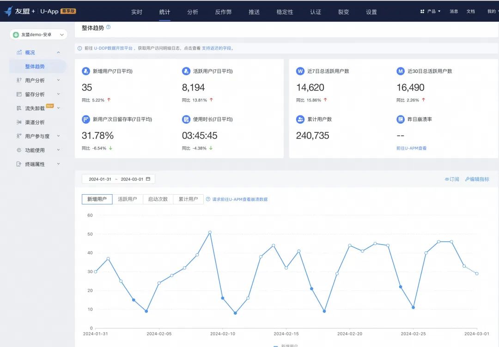Switch to the 分析 top navigation tab

pos(193,12)
